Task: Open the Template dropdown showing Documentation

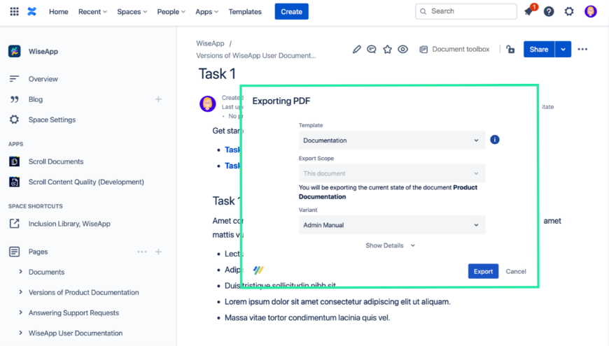Action: [x=392, y=140]
